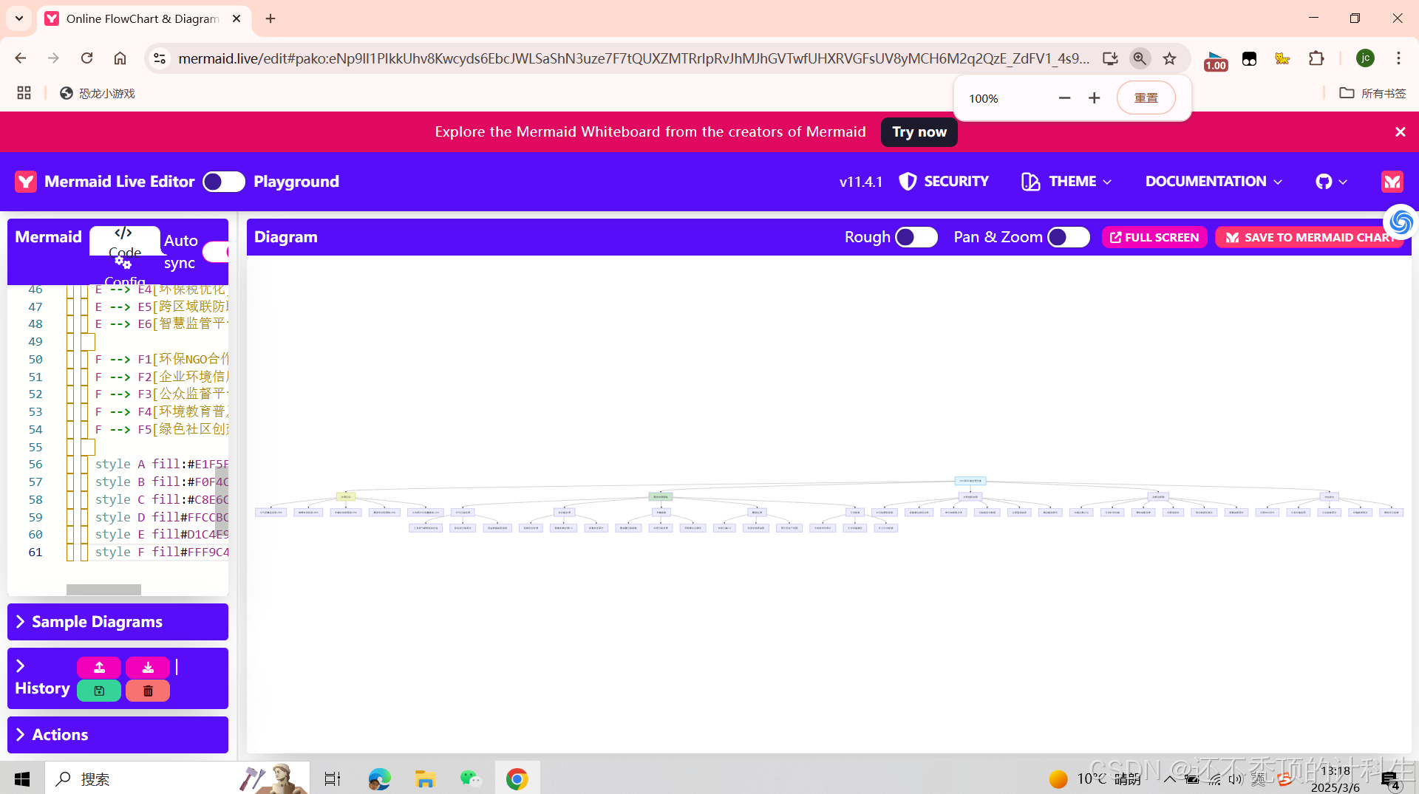Image resolution: width=1419 pixels, height=794 pixels.
Task: Toggle the Playground switch
Action: point(223,181)
